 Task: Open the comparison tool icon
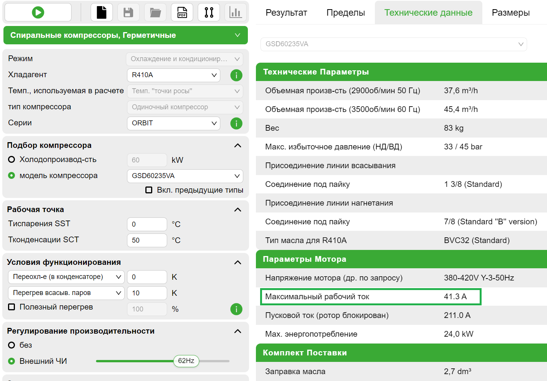coord(208,12)
